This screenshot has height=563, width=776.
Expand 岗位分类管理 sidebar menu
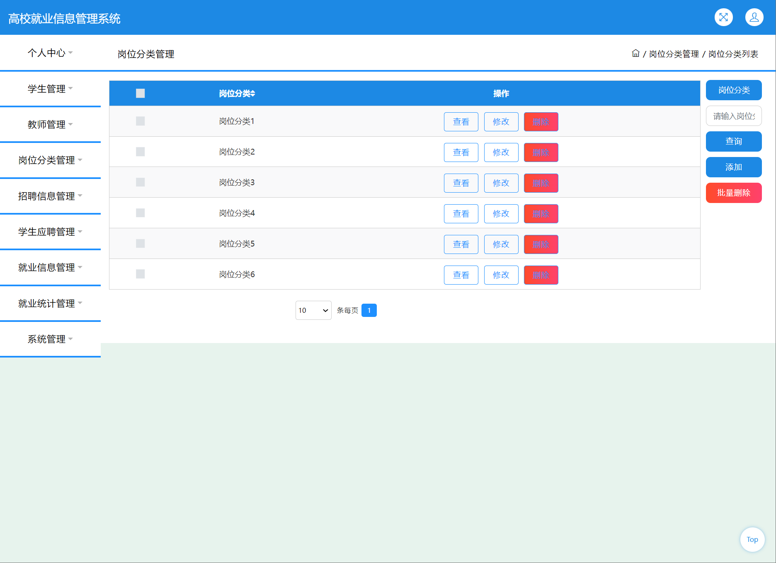click(50, 160)
